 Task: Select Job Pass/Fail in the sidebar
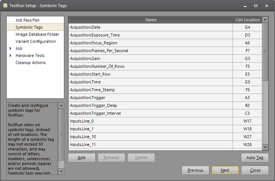coord(27,20)
